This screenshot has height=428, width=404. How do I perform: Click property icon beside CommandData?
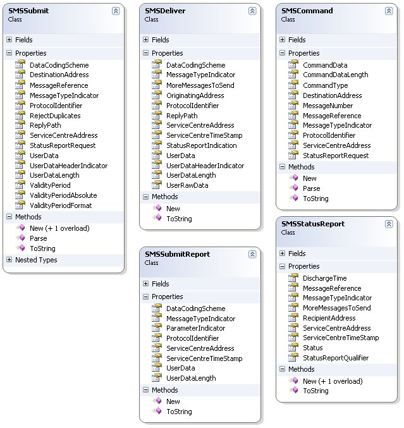293,64
